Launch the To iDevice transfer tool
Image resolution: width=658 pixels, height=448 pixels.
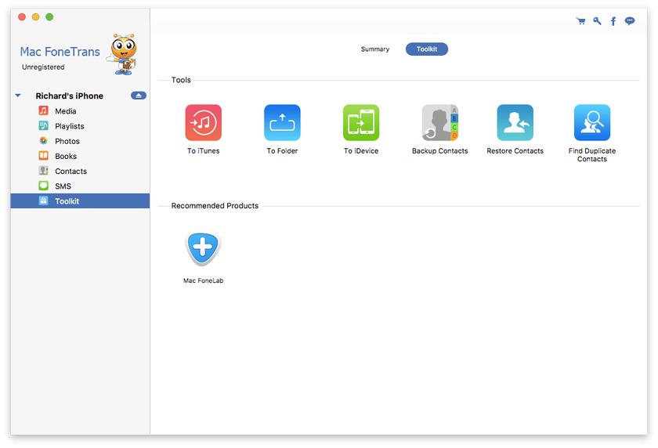(361, 122)
